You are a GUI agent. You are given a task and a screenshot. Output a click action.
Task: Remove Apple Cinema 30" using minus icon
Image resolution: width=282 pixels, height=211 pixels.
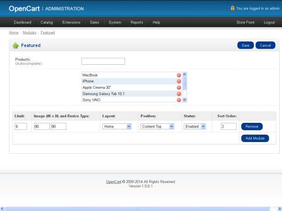(179, 87)
